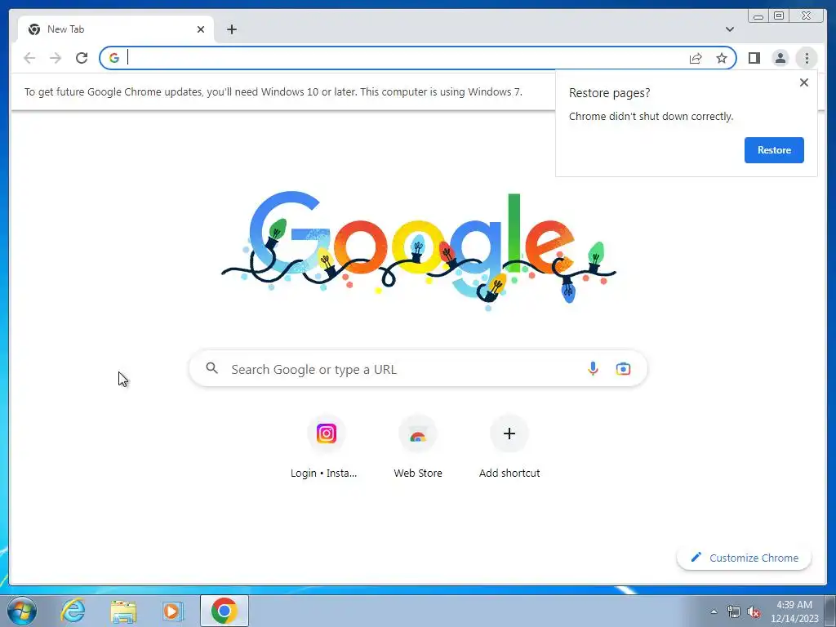The width and height of the screenshot is (836, 627).
Task: Open the Login • Instagram shortcut
Action: [326, 448]
